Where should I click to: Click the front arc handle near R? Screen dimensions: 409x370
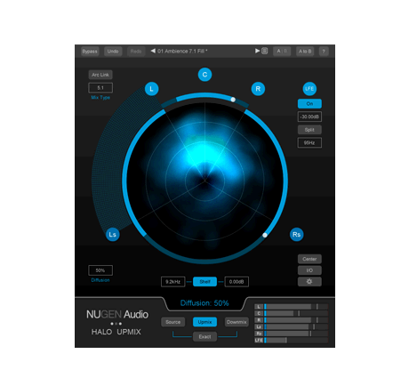[233, 100]
